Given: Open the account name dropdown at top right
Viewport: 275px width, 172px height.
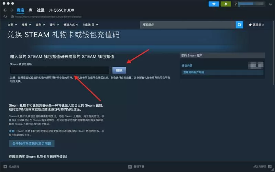Looking at the screenshot, I should (251, 4).
